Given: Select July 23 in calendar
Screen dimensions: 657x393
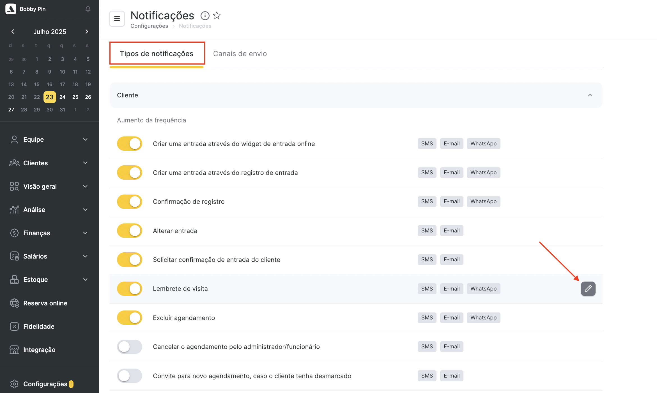Looking at the screenshot, I should point(50,97).
